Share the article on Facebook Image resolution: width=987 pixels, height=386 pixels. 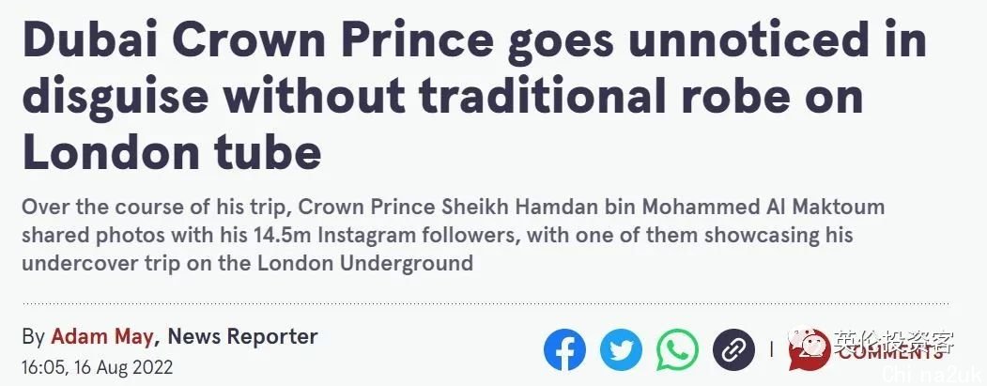tap(564, 349)
